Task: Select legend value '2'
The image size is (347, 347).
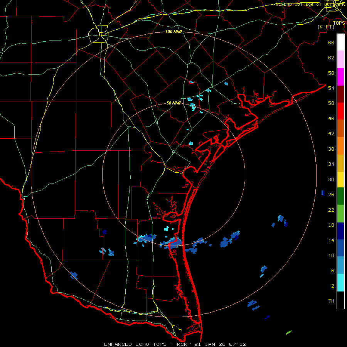Action: pos(333,286)
